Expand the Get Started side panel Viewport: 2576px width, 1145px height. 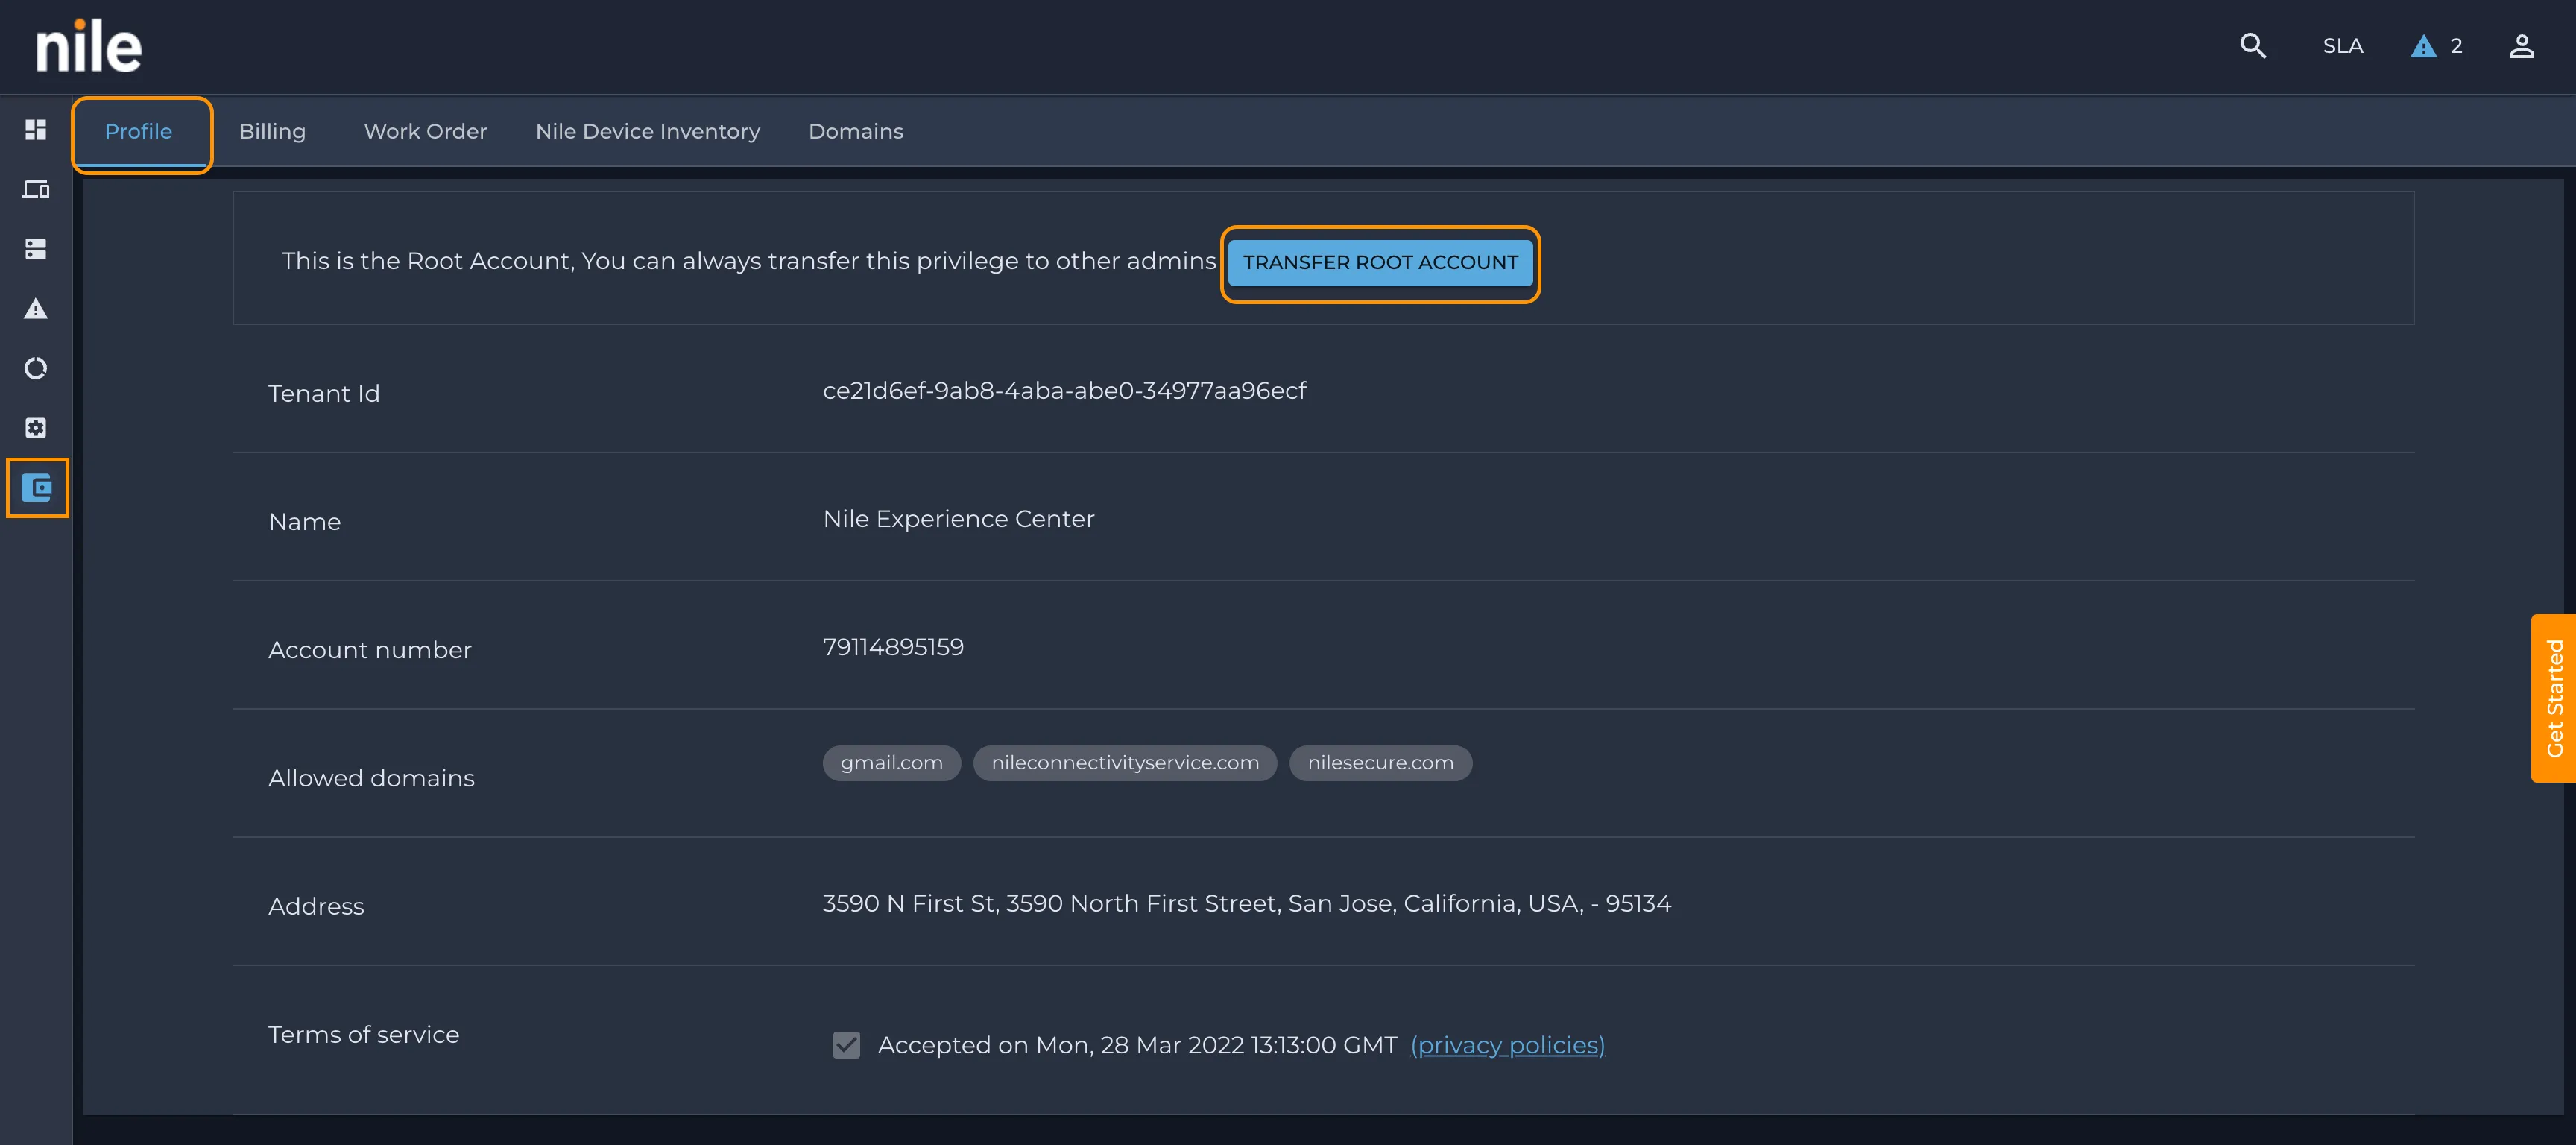[x=2553, y=698]
